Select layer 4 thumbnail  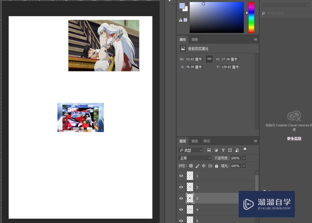(x=190, y=210)
